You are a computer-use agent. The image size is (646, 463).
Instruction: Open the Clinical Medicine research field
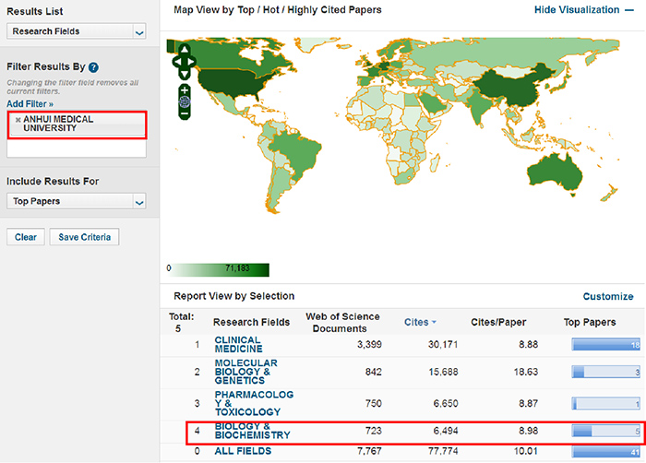(x=238, y=345)
